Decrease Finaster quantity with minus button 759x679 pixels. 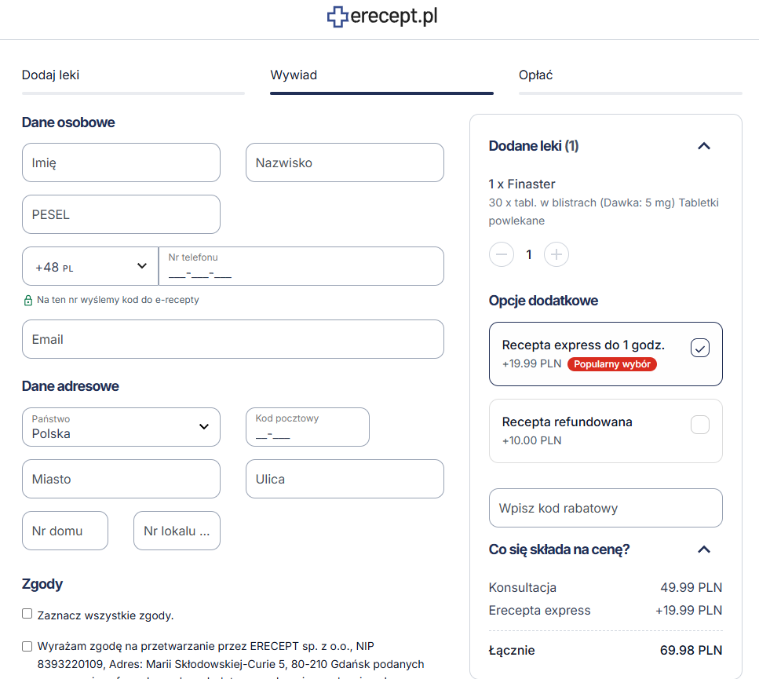(502, 254)
